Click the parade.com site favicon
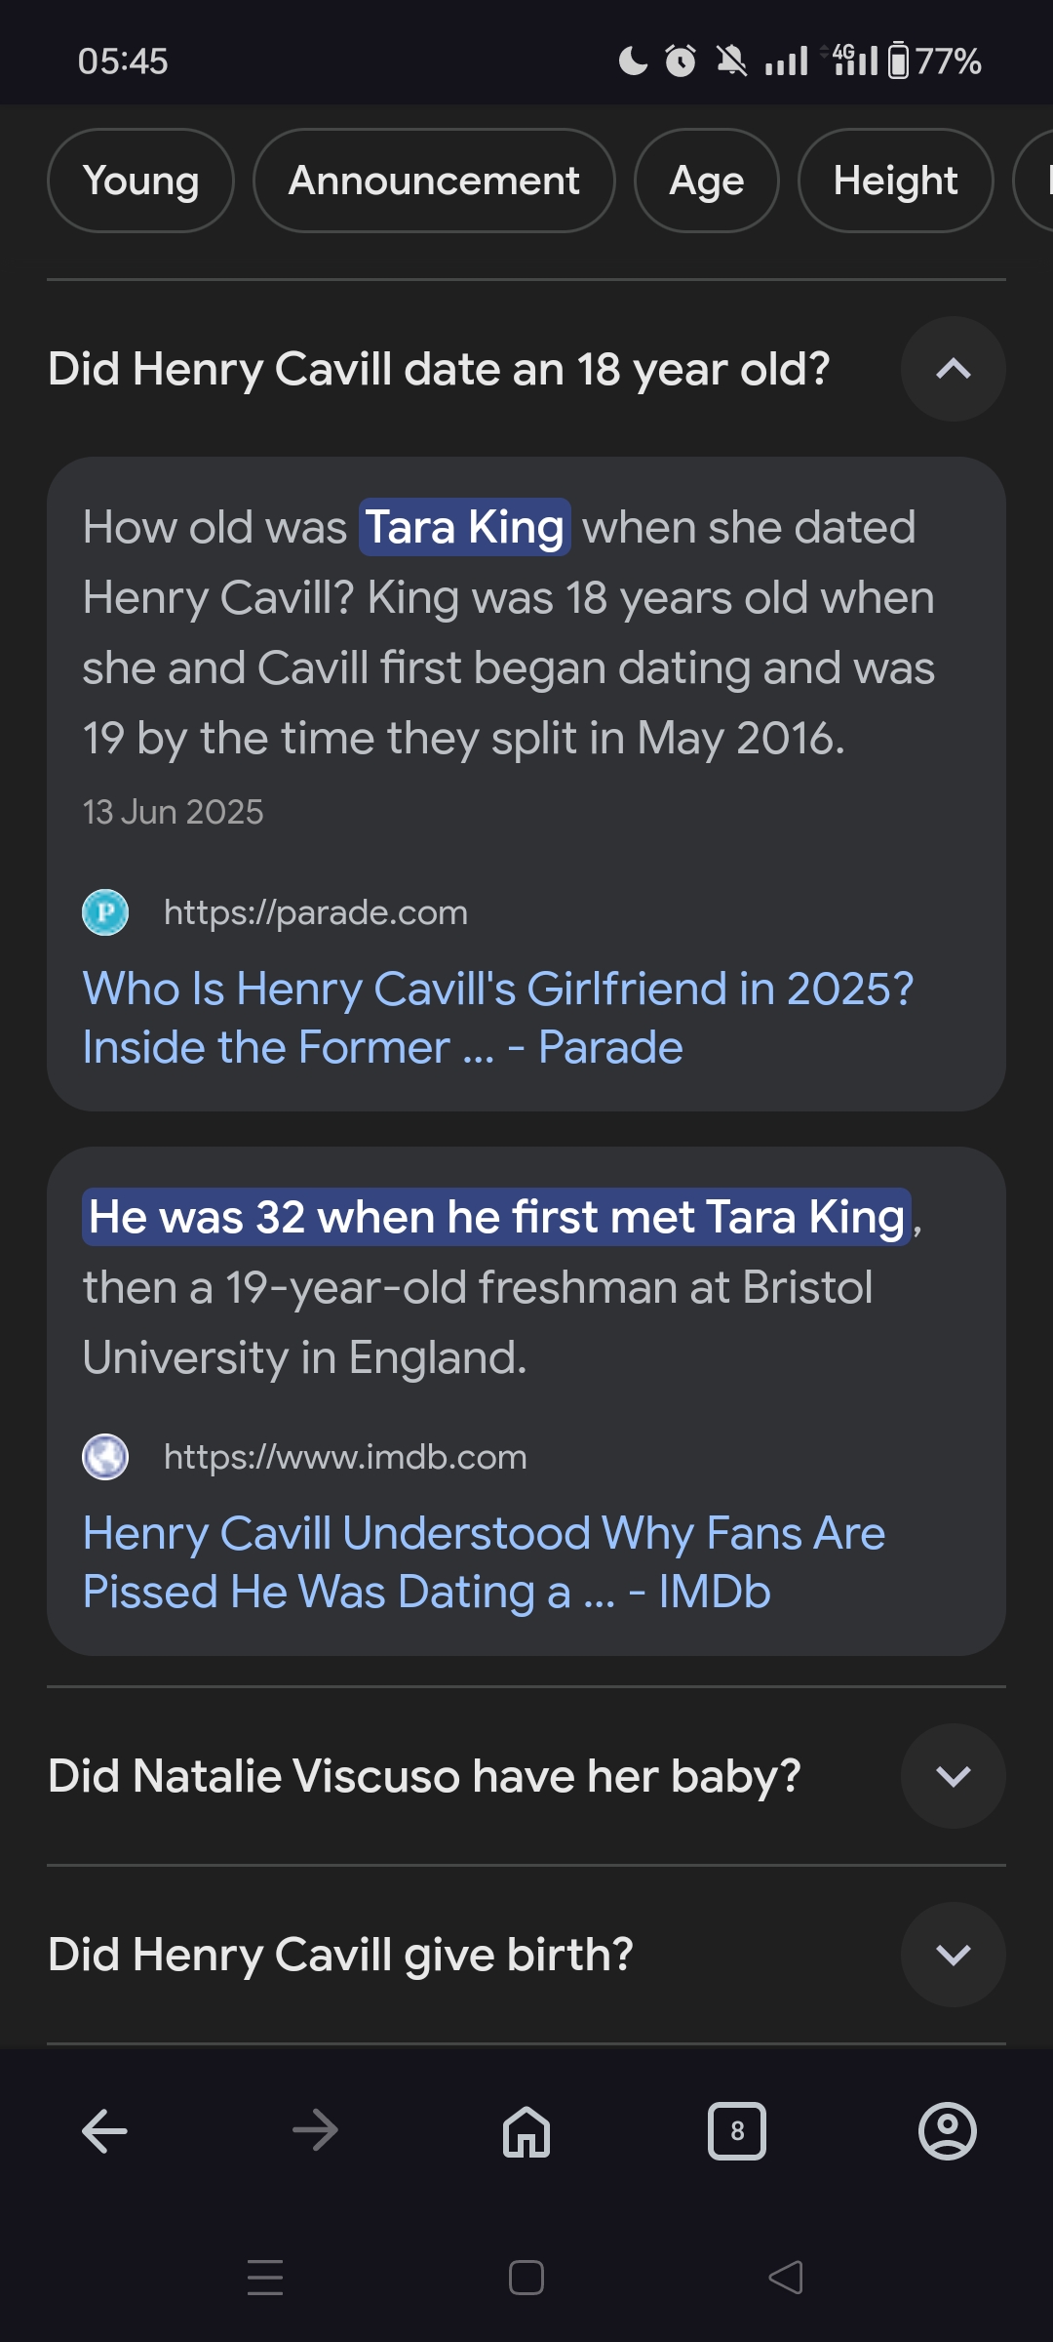1053x2342 pixels. pyautogui.click(x=105, y=912)
